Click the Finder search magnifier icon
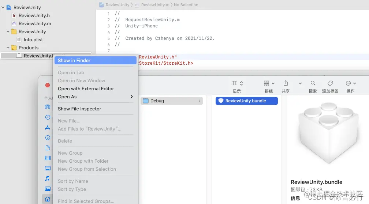The width and height of the screenshot is (369, 204). pyautogui.click(x=313, y=83)
